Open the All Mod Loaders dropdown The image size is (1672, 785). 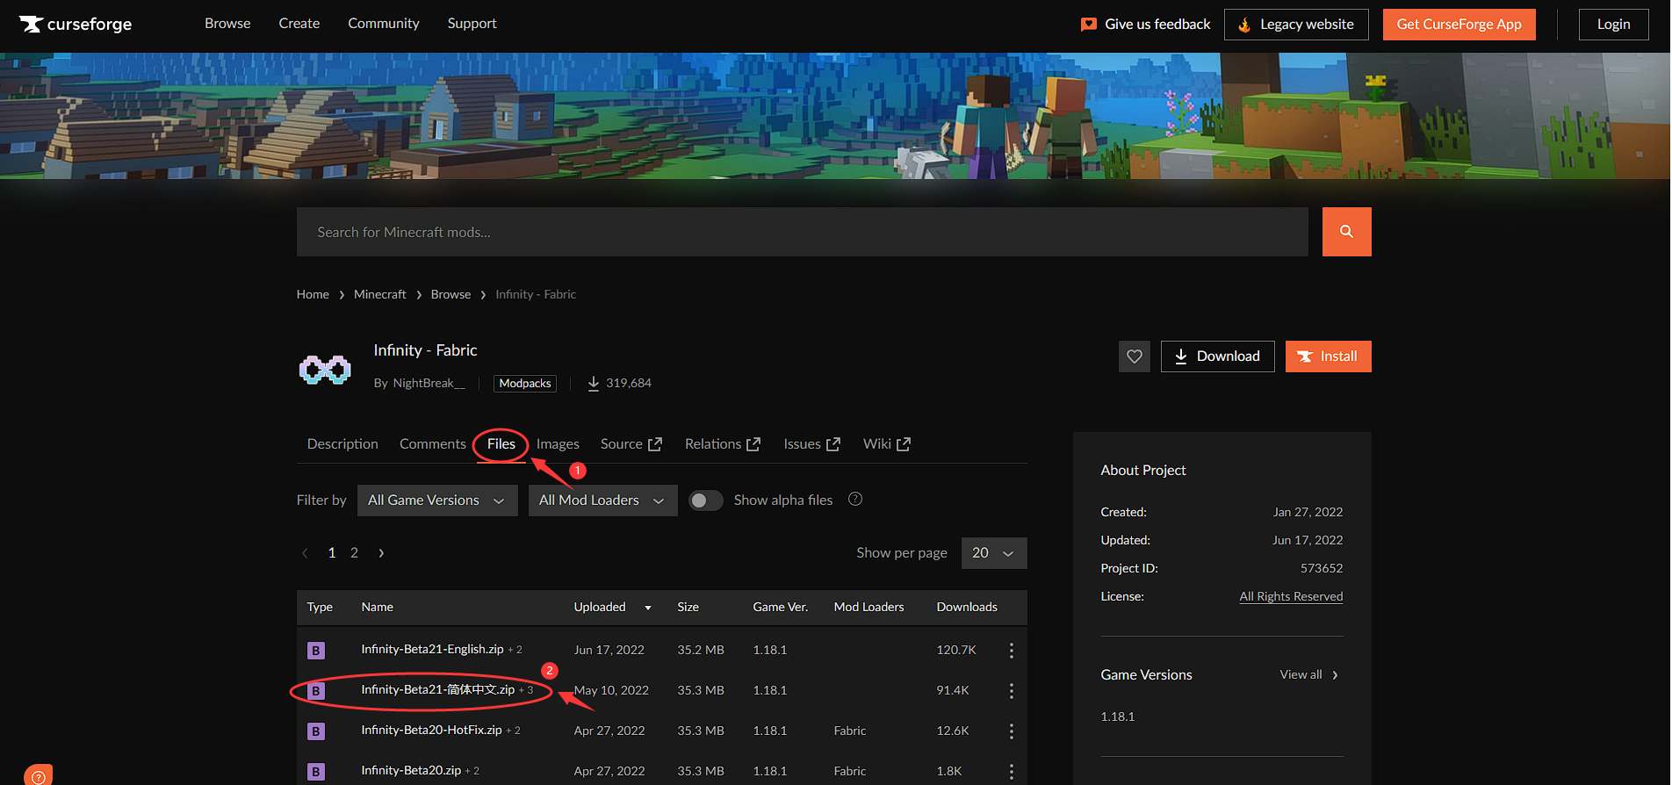(602, 501)
